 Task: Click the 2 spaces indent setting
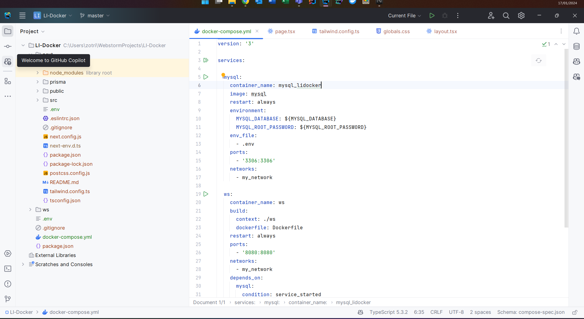coord(480,312)
